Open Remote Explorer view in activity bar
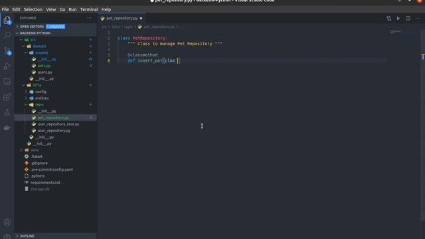The height and width of the screenshot is (239, 425). 7,82
